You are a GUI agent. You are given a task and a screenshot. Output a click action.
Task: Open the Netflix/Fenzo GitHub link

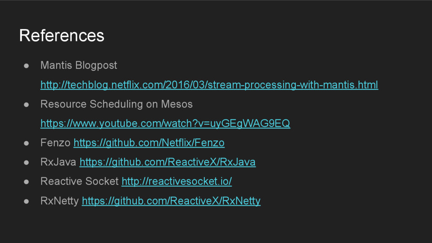(149, 143)
